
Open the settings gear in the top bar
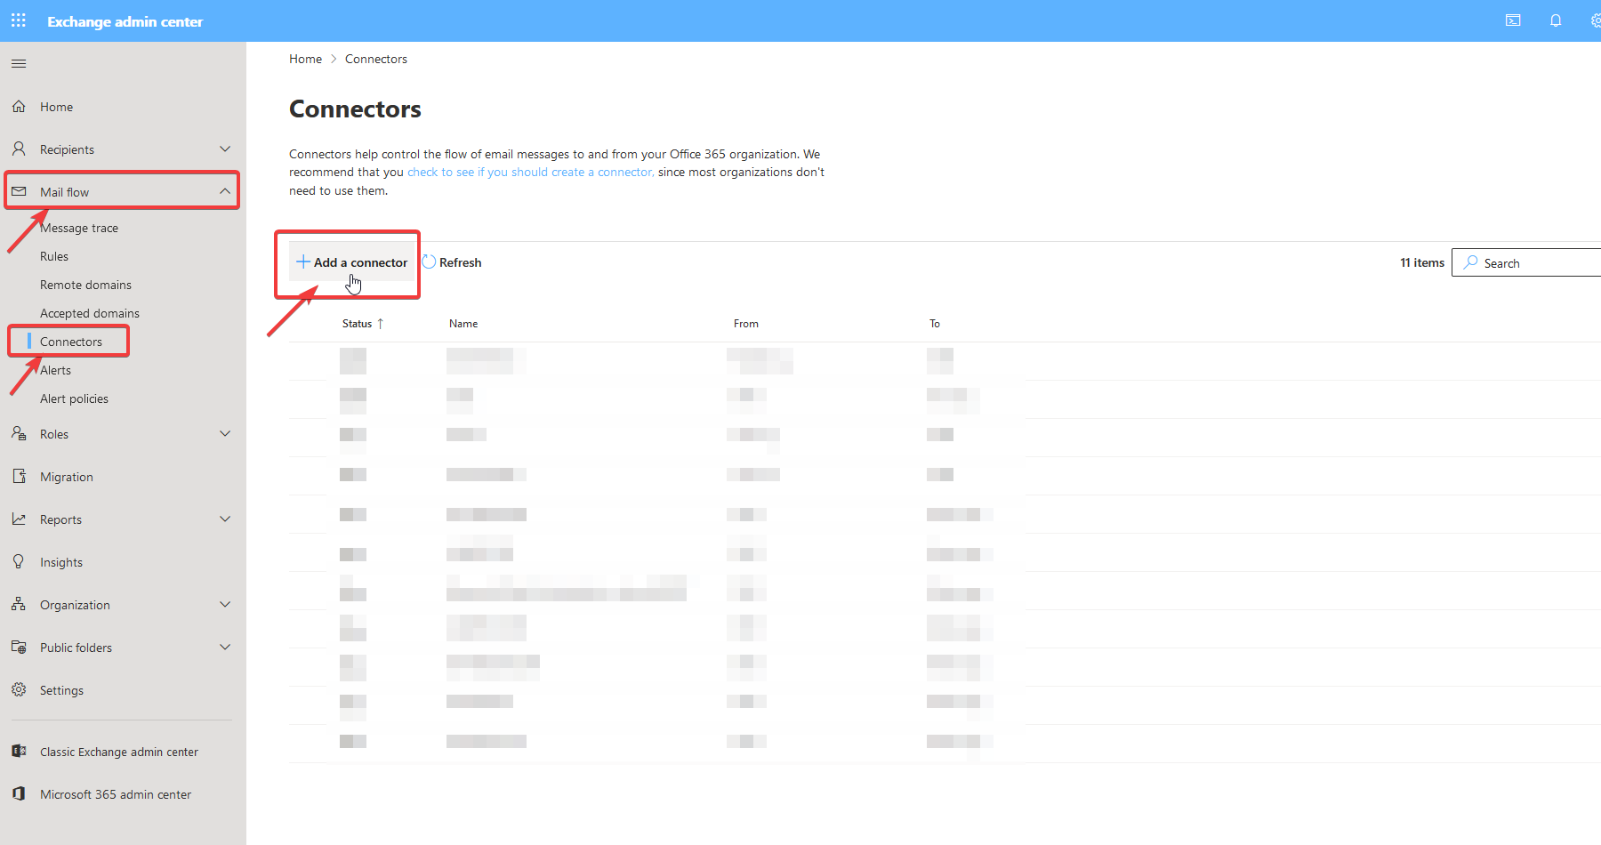pyautogui.click(x=1595, y=20)
